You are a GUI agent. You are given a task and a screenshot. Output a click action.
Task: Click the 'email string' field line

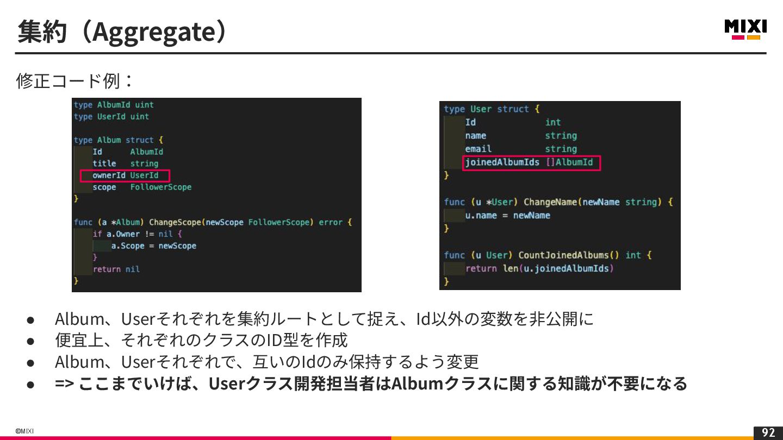pos(521,149)
